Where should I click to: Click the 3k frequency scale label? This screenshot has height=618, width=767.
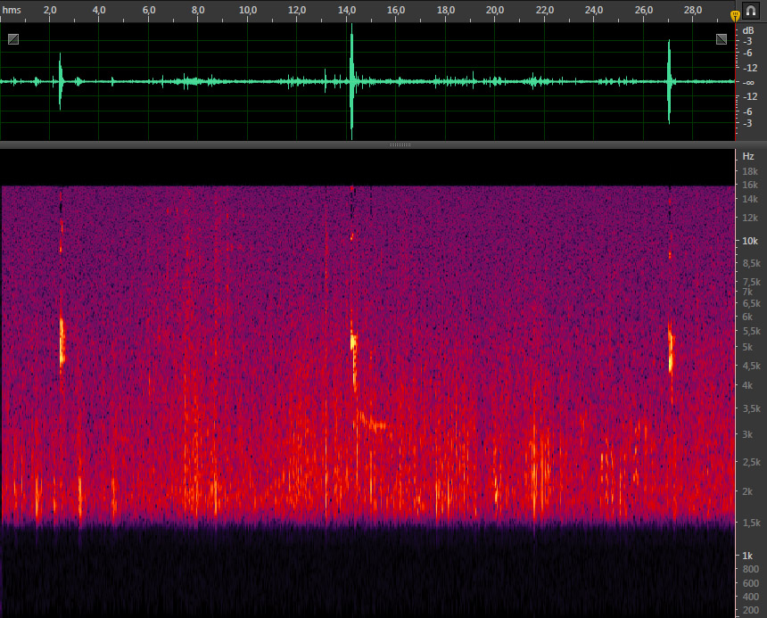747,434
